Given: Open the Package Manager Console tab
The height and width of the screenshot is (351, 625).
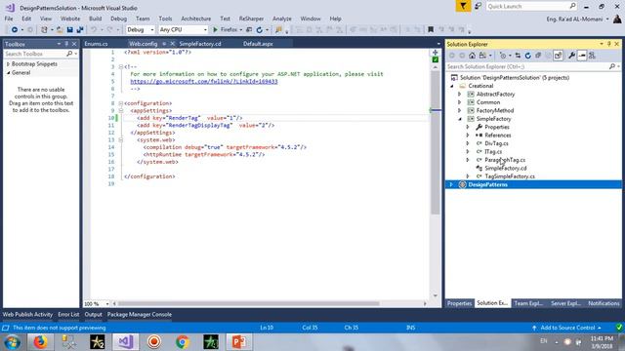Looking at the screenshot, I should click(139, 314).
